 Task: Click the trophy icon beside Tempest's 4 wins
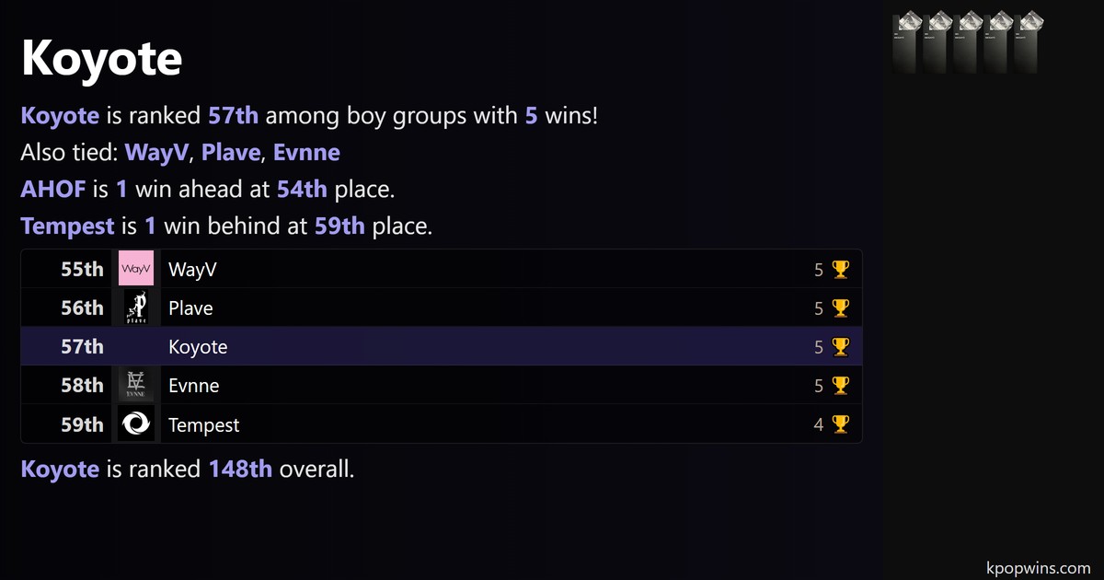840,424
